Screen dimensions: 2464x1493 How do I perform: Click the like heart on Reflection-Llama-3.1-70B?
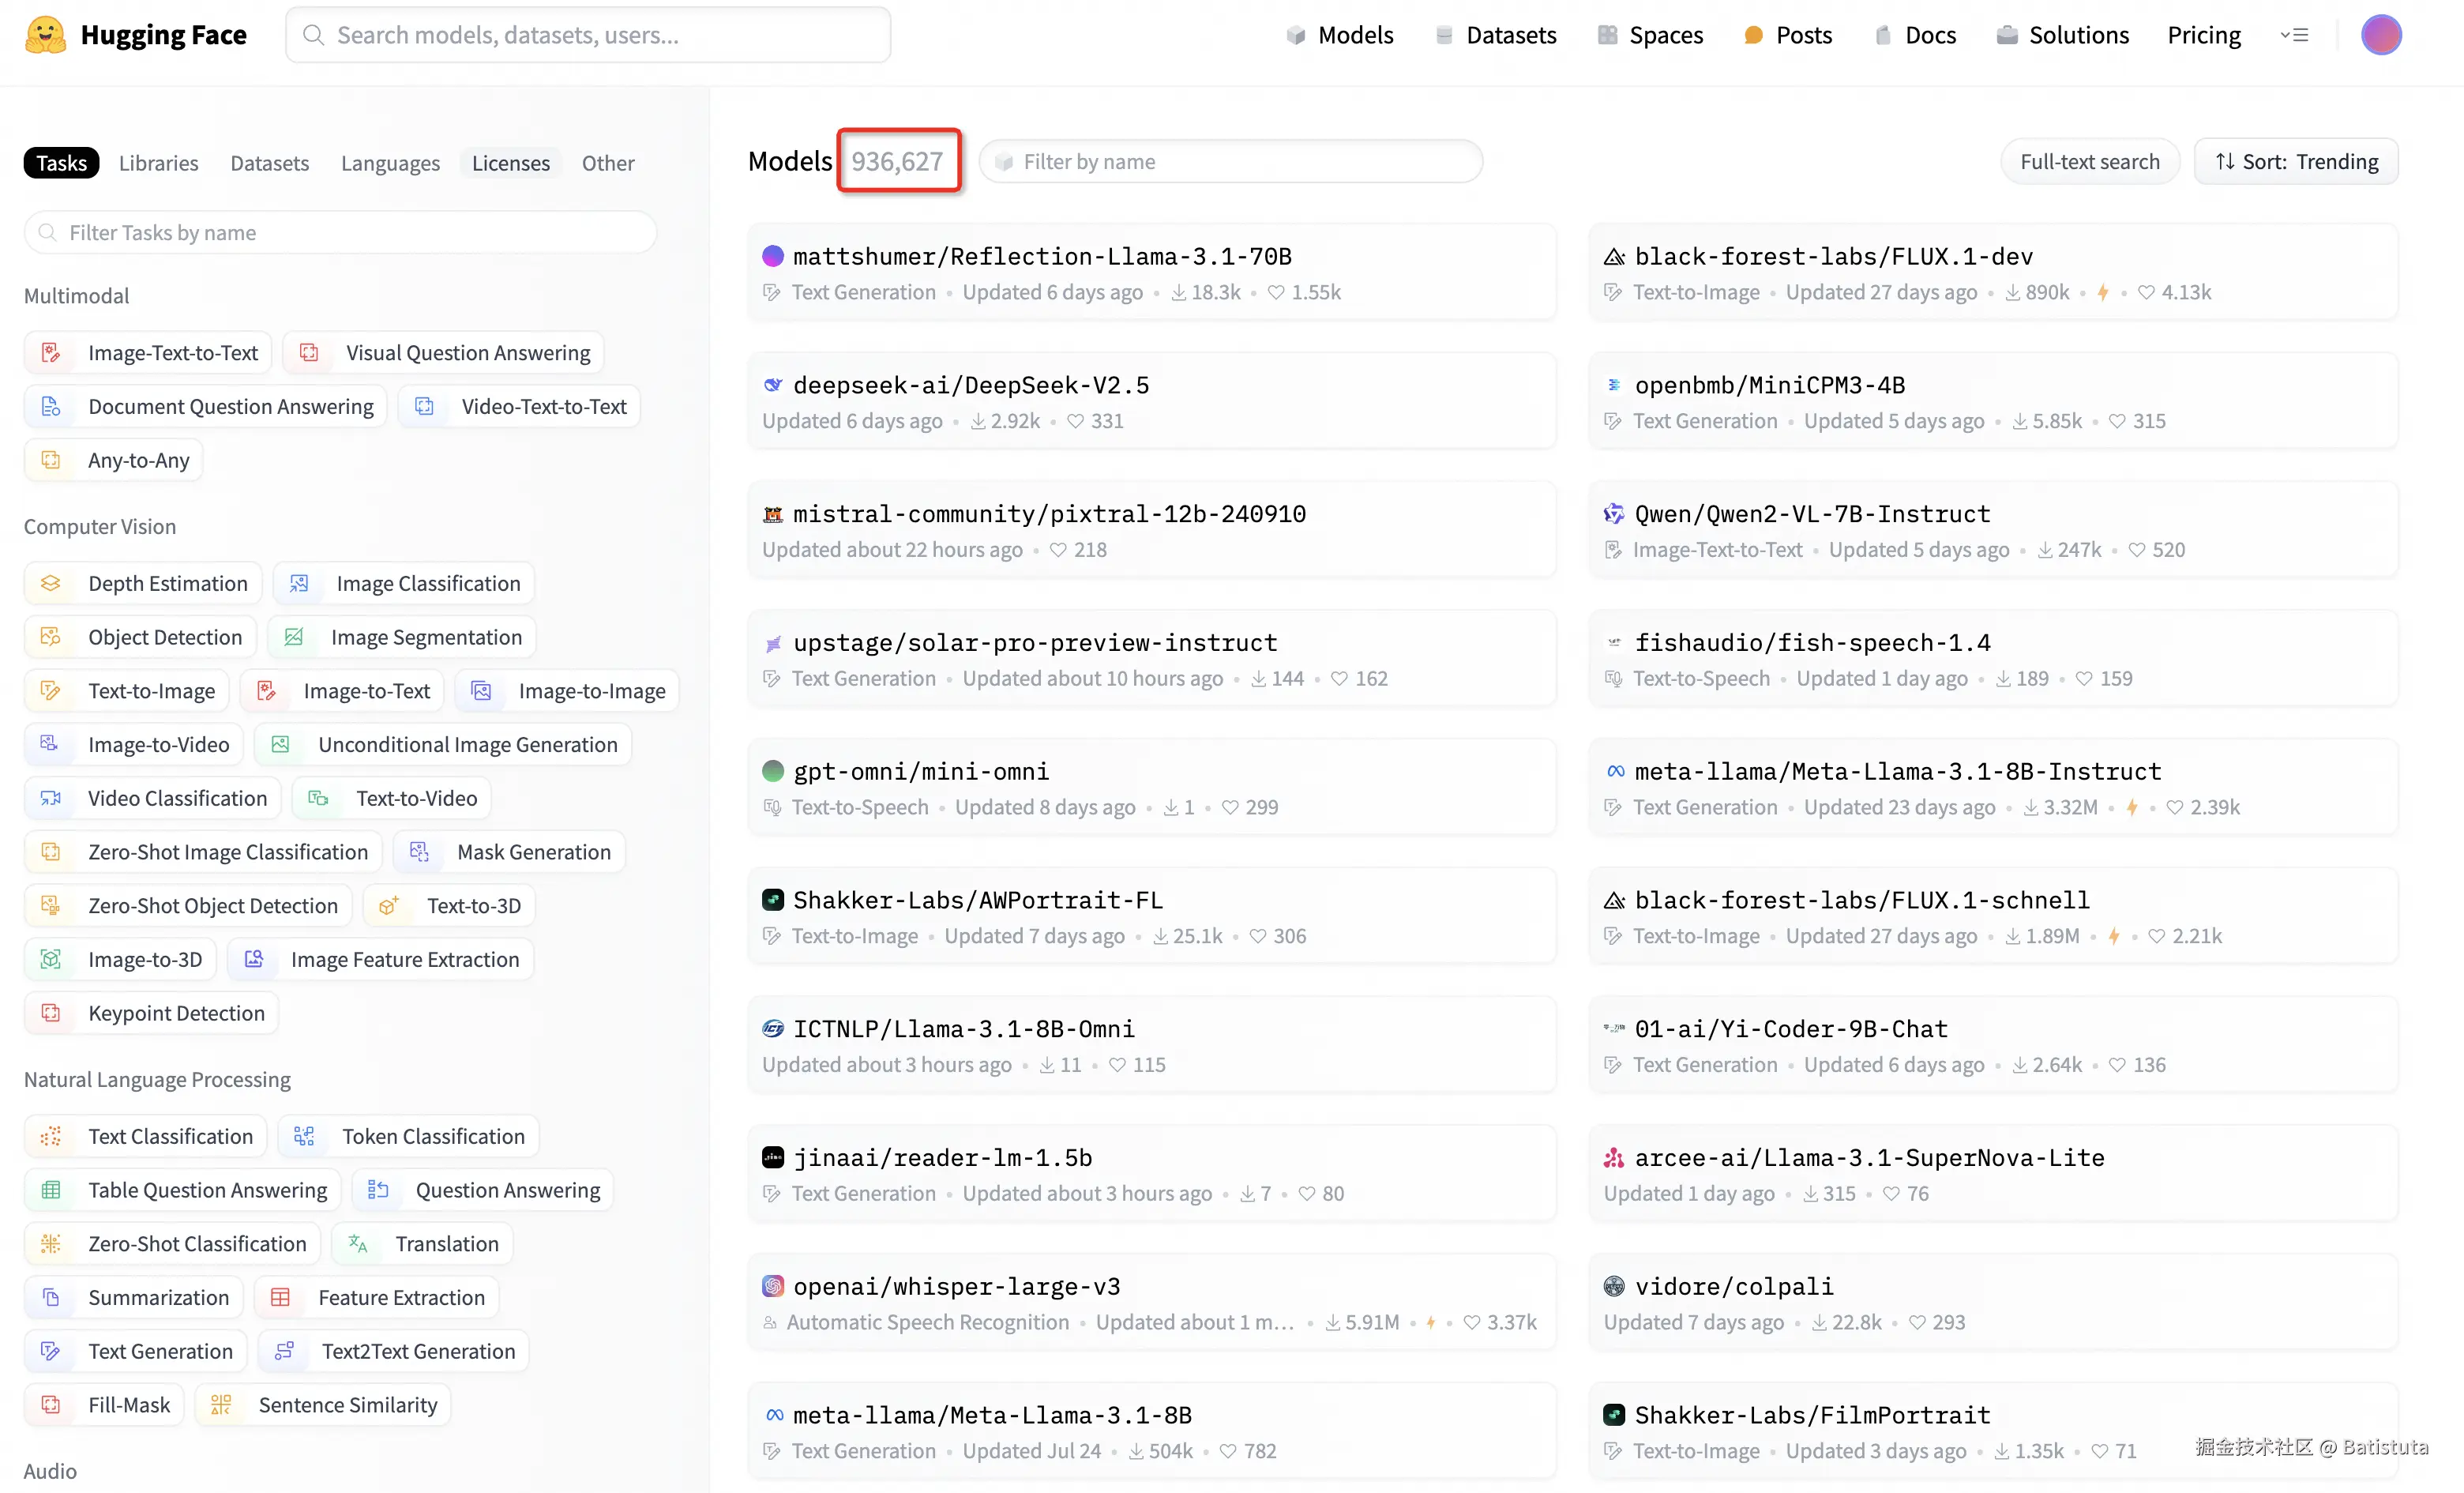[x=1276, y=292]
